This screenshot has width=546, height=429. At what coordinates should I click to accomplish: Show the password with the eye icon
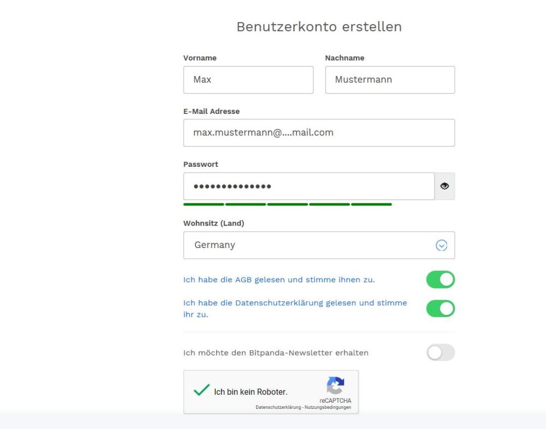(444, 186)
